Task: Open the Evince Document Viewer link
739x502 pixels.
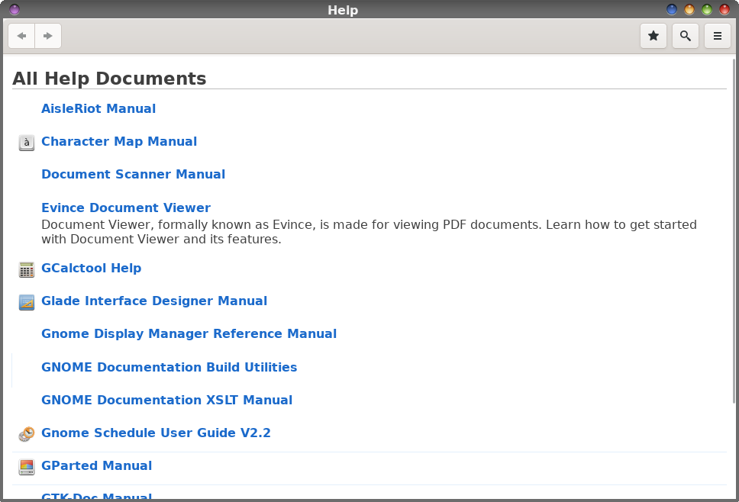Action: 126,208
